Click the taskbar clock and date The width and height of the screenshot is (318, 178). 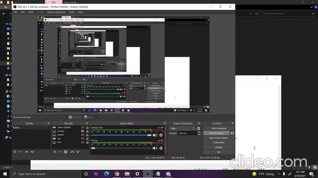[x=300, y=174]
